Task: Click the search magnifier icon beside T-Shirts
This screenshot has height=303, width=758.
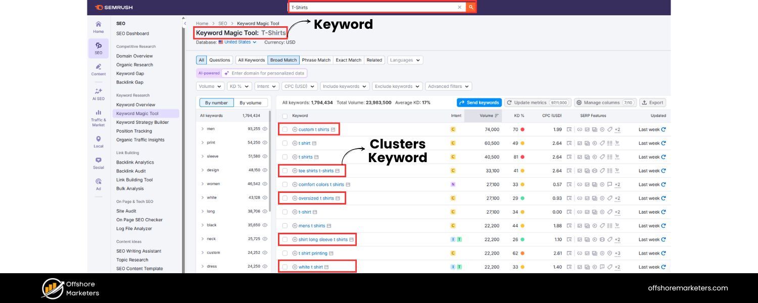Action: [x=470, y=7]
